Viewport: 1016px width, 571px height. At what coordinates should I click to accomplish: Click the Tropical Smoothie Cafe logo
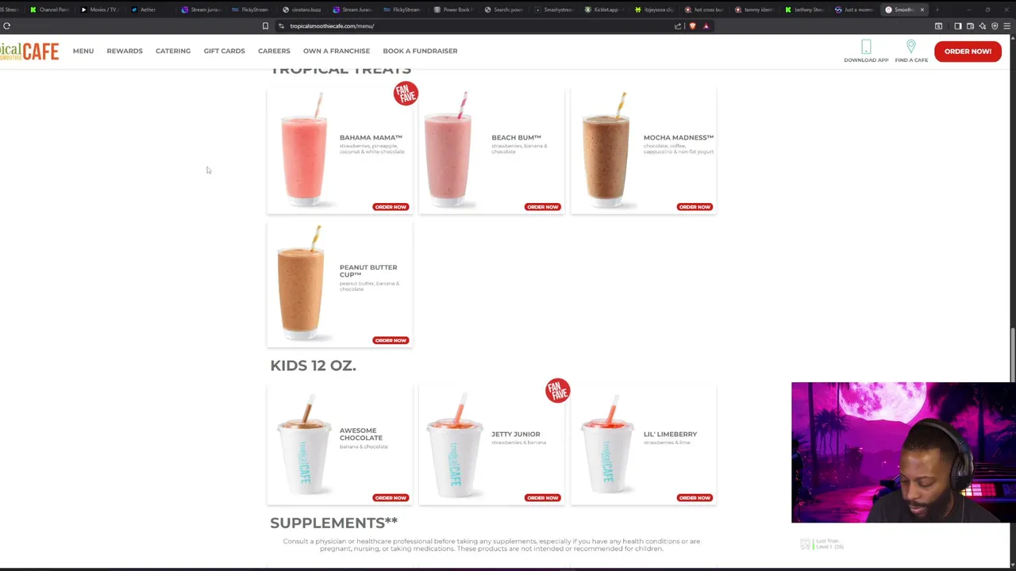click(x=29, y=52)
